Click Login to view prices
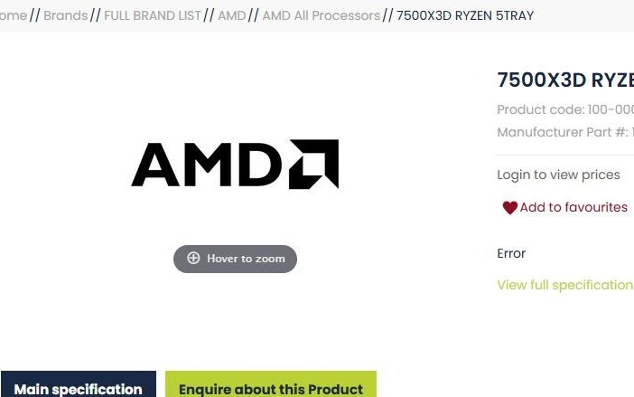 (x=558, y=175)
